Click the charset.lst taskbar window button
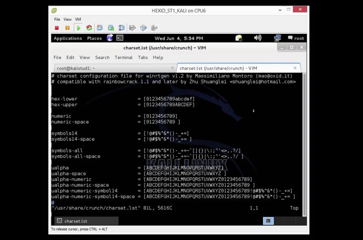Screen dimensions: 363x240 coord(87,221)
